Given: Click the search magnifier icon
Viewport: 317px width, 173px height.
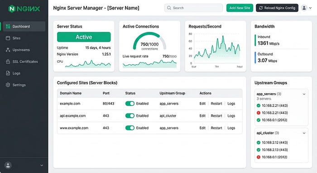Looking at the screenshot, I should pyautogui.click(x=169, y=8).
